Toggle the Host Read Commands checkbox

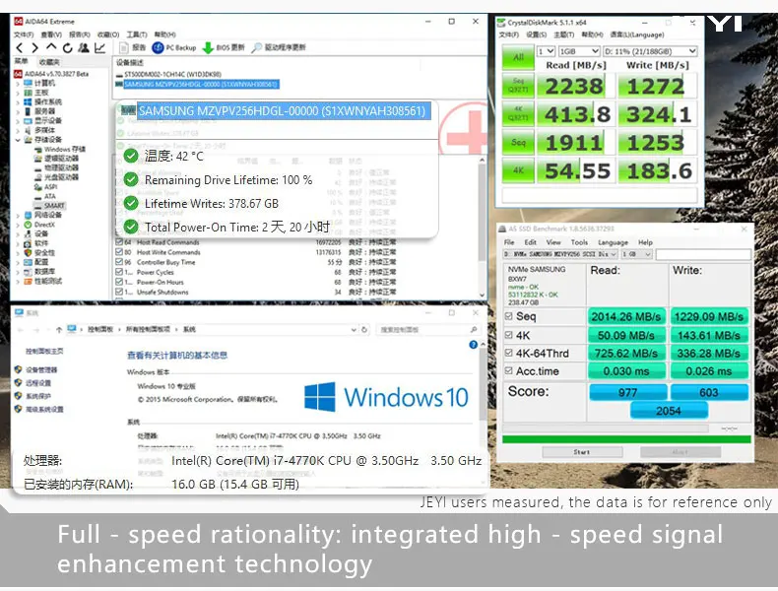(x=119, y=242)
